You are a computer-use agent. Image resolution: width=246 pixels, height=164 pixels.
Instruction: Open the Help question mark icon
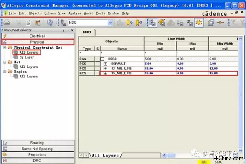pos(50,23)
